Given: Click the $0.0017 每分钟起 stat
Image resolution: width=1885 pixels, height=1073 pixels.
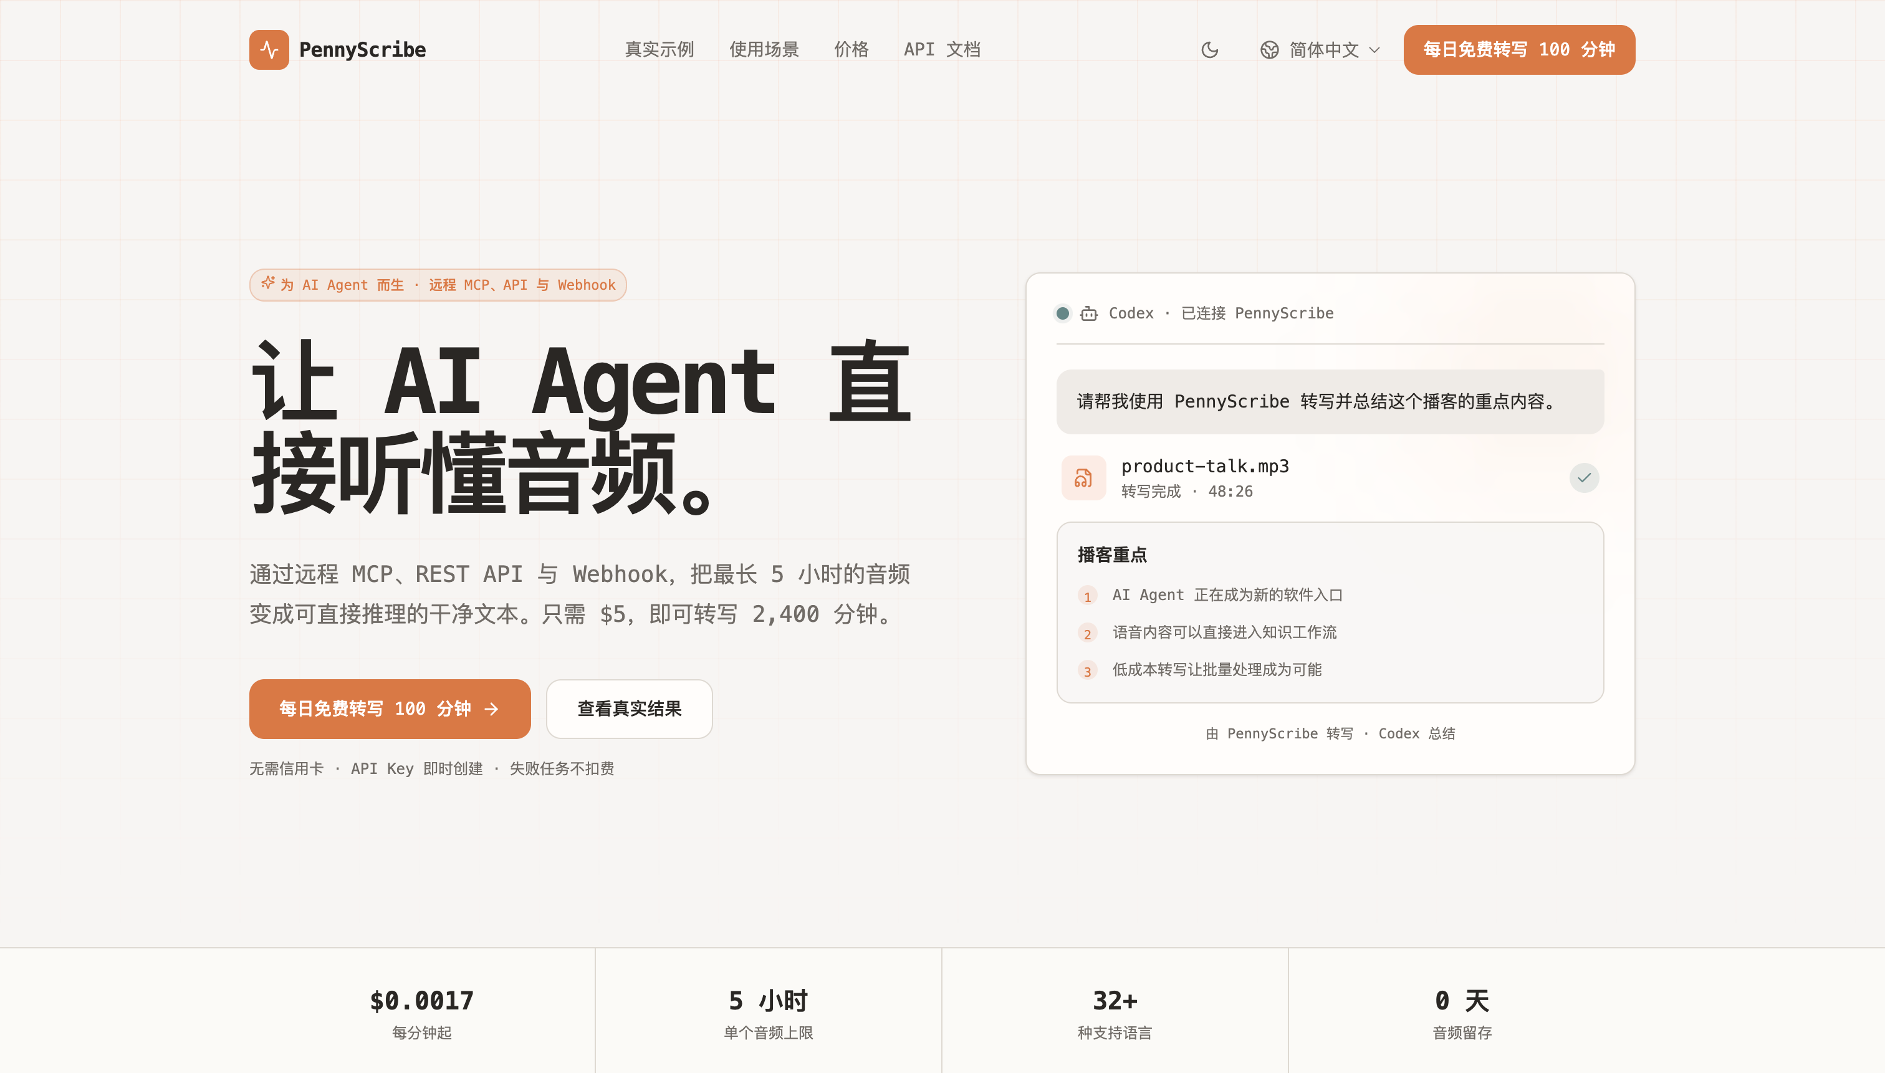Looking at the screenshot, I should (x=421, y=1013).
